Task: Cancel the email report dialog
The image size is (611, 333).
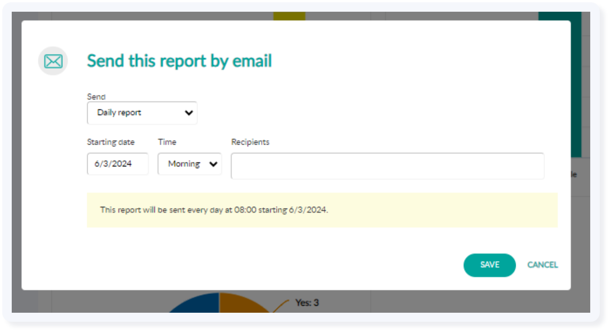Action: tap(542, 265)
